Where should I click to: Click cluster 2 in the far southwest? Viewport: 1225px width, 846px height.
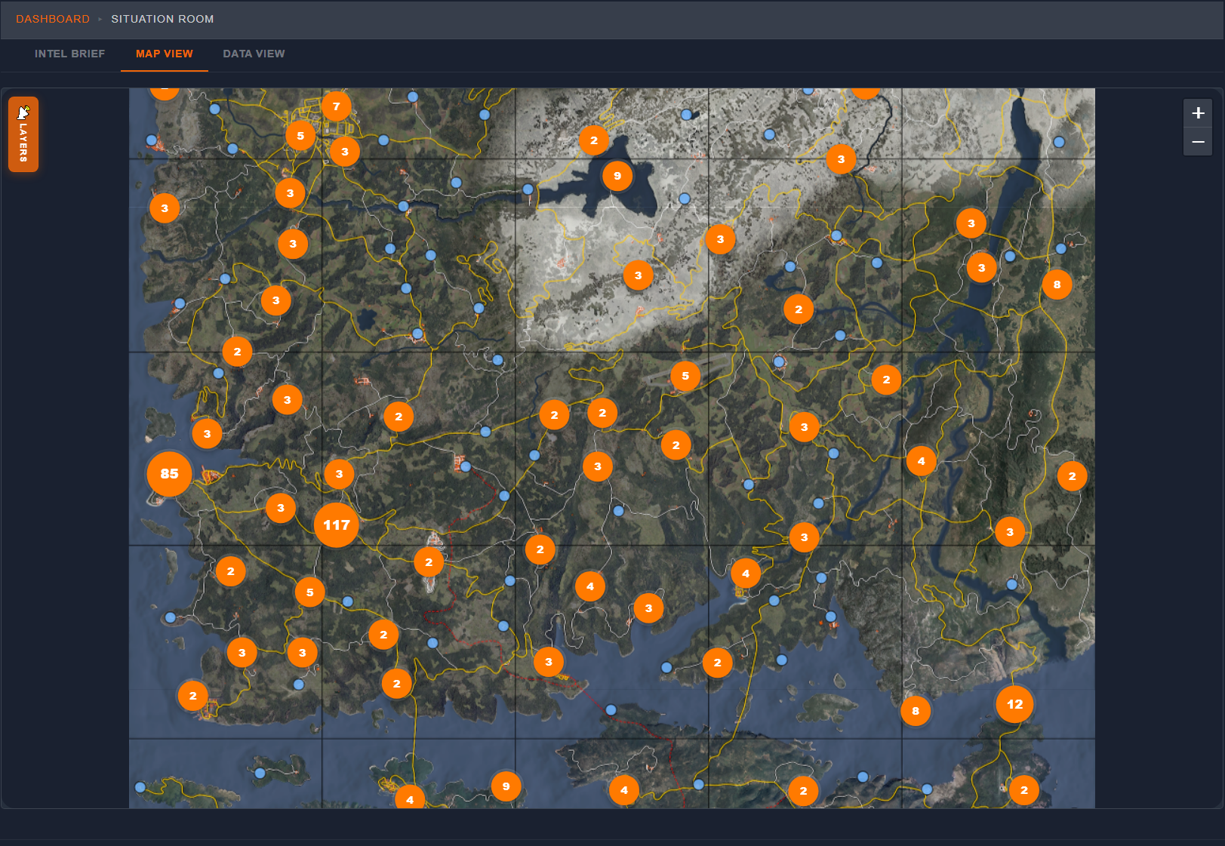pos(192,696)
